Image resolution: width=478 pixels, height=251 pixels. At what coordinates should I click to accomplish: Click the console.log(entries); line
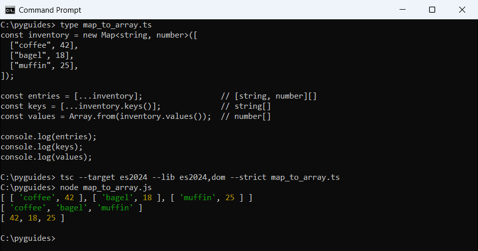pos(48,137)
